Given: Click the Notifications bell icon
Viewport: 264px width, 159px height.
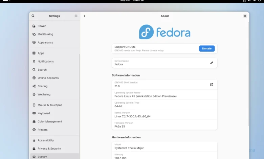Looking at the screenshot, I should (34, 61).
